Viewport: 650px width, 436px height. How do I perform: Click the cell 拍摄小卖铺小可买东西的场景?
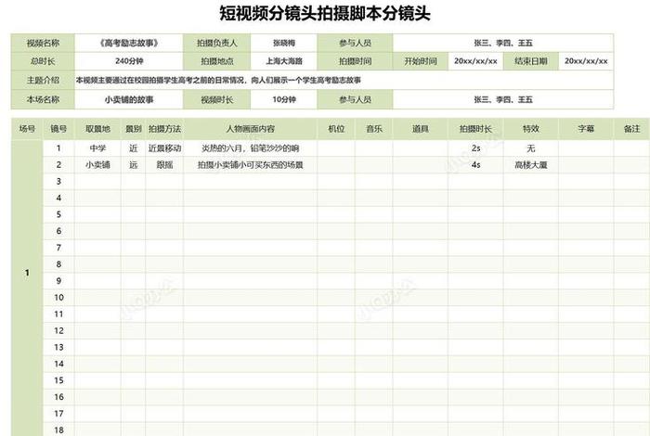click(x=251, y=165)
